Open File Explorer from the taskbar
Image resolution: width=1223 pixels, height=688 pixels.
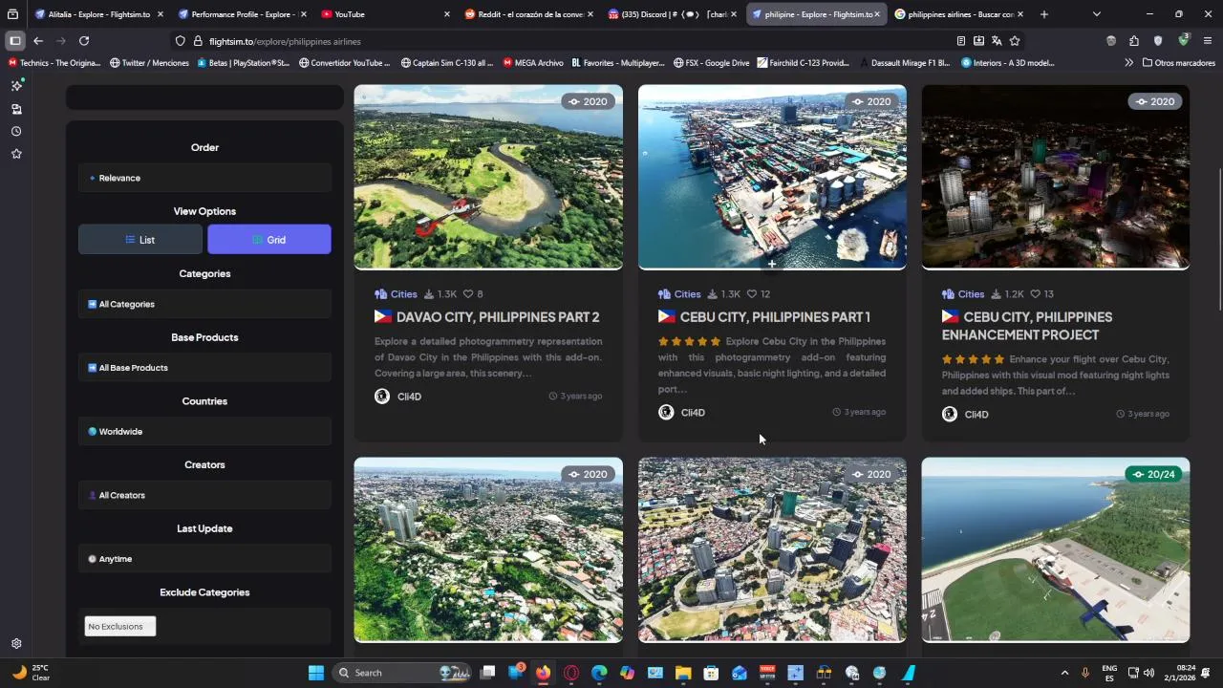683,673
